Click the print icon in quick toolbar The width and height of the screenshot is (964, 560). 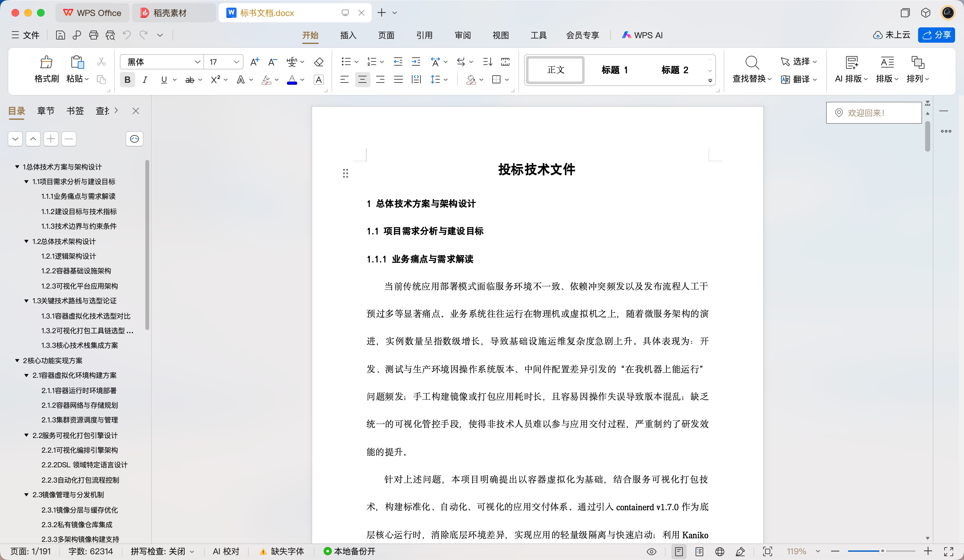click(93, 35)
